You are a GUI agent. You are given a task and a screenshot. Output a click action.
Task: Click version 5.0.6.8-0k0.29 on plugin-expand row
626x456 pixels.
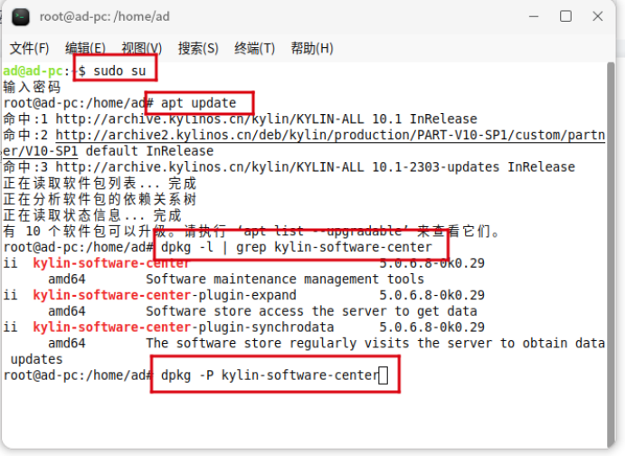(x=432, y=295)
